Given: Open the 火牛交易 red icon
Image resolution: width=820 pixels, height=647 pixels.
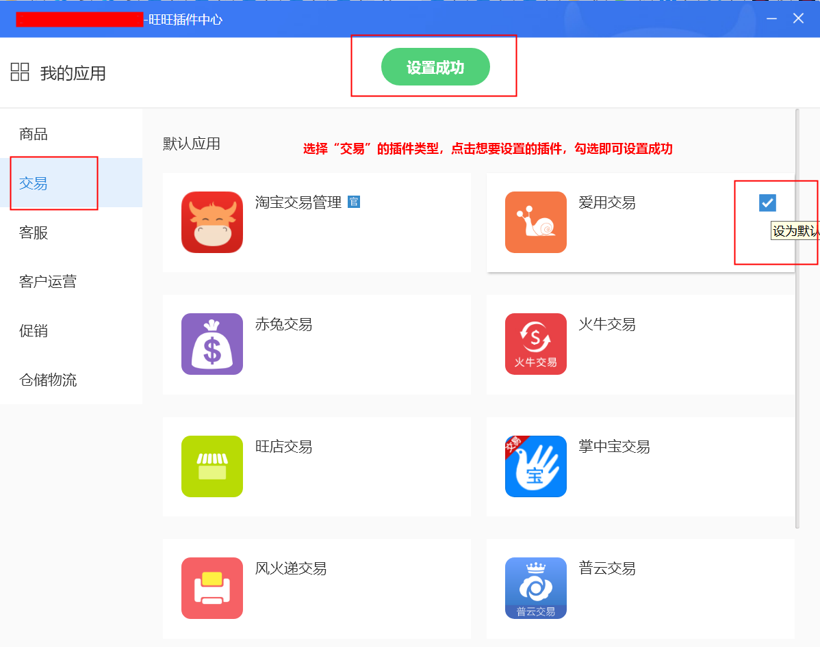Looking at the screenshot, I should 535,344.
